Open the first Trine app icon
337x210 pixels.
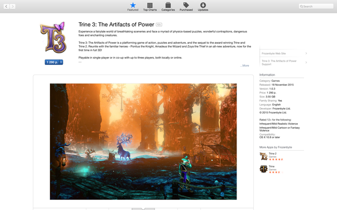click(263, 169)
